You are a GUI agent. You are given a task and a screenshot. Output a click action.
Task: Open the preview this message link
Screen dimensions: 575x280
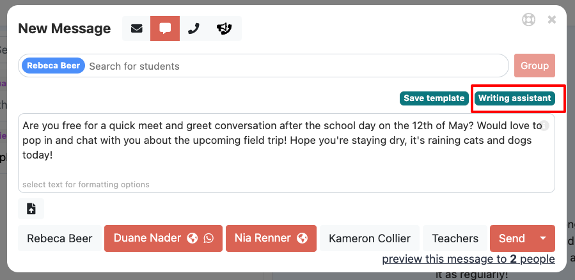coord(468,259)
